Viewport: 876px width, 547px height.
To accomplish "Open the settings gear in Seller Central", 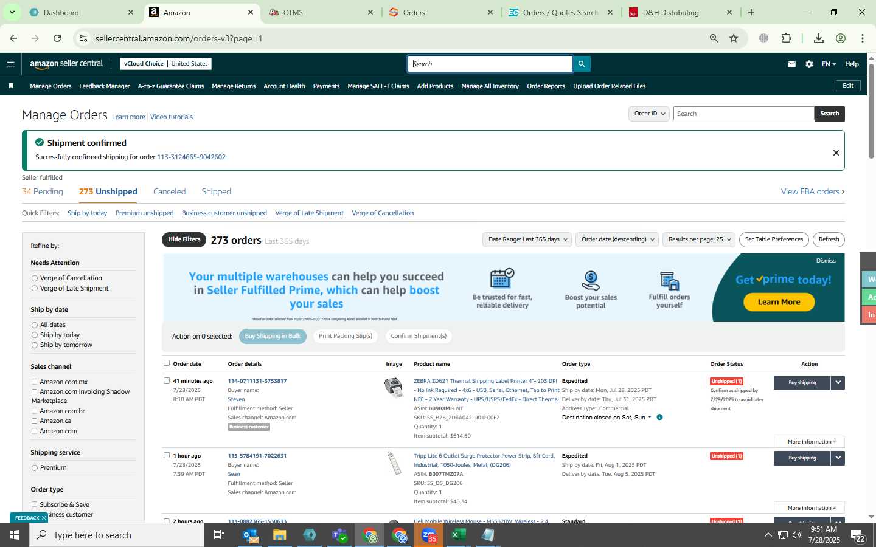I will [809, 64].
